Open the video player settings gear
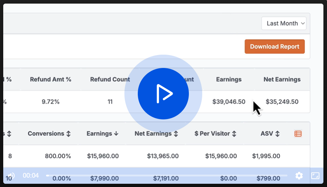Screen dimensions: 327x187 coord(299,175)
